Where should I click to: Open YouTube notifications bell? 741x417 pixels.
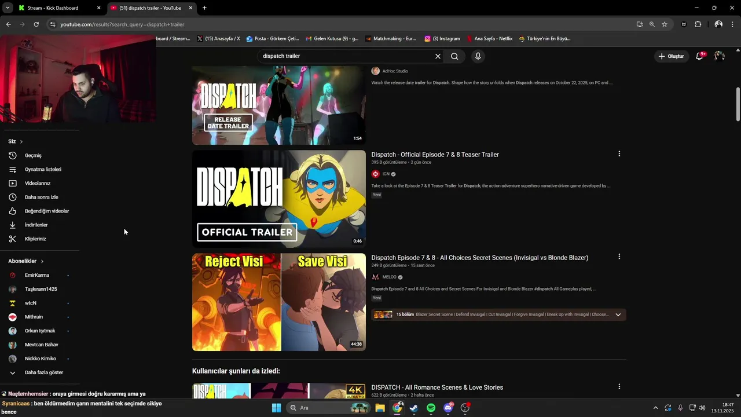700,56
